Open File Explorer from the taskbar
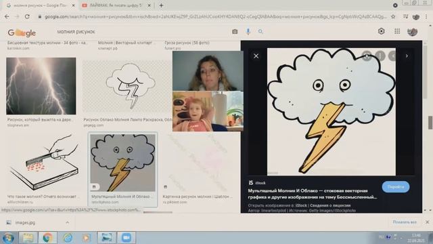The image size is (433, 244). click(x=28, y=238)
